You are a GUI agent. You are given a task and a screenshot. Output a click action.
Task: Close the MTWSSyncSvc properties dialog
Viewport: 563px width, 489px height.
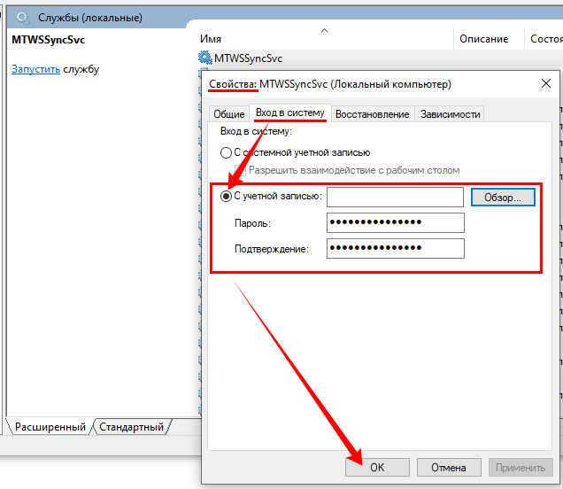coord(544,84)
